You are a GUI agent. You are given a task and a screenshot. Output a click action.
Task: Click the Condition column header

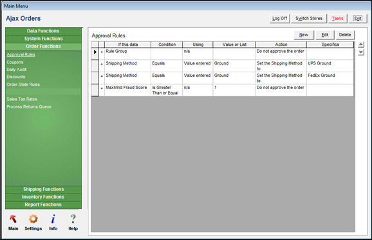(167, 45)
